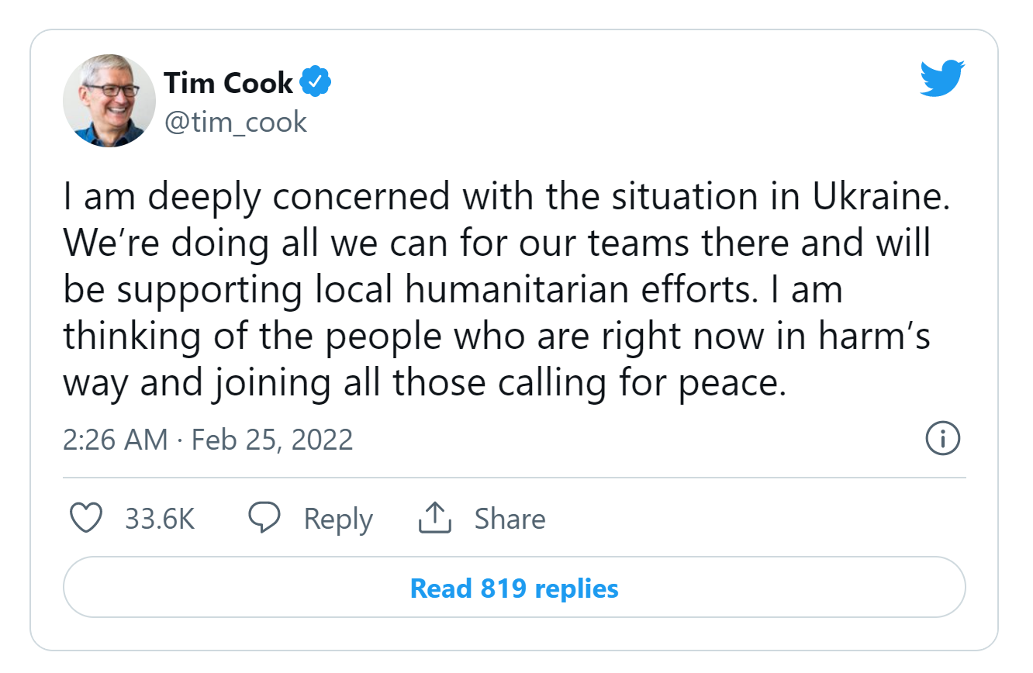This screenshot has width=1033, height=673.
Task: Click the 33.6K like count
Action: pyautogui.click(x=160, y=518)
